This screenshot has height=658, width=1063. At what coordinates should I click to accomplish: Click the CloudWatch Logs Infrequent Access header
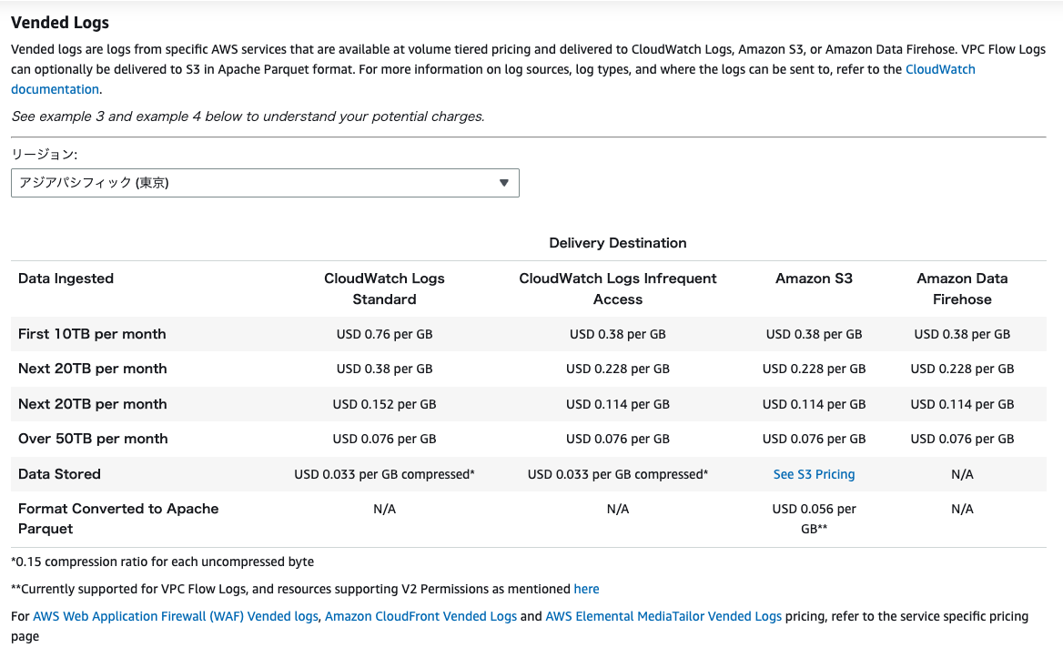617,289
